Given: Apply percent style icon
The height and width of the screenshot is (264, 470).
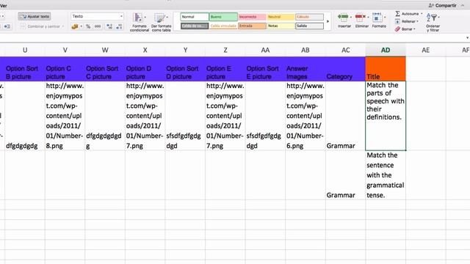Looking at the screenshot, I should [x=88, y=26].
